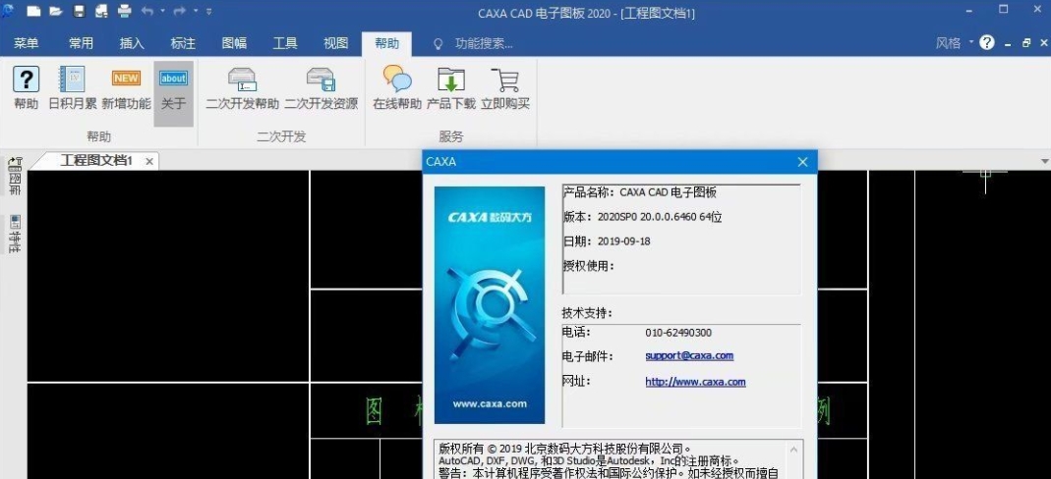Undo the last action

click(x=147, y=12)
